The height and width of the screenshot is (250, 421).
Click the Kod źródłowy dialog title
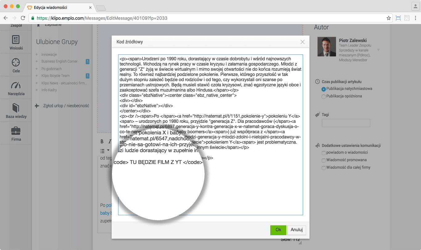(x=129, y=42)
